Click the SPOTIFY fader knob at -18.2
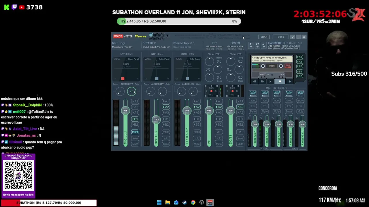Screen dimensions: 369x207 [x=156, y=120]
